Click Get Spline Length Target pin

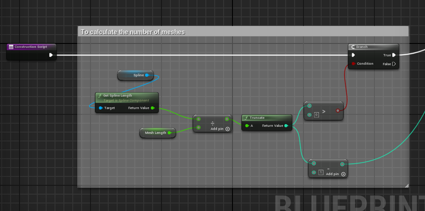click(x=101, y=108)
